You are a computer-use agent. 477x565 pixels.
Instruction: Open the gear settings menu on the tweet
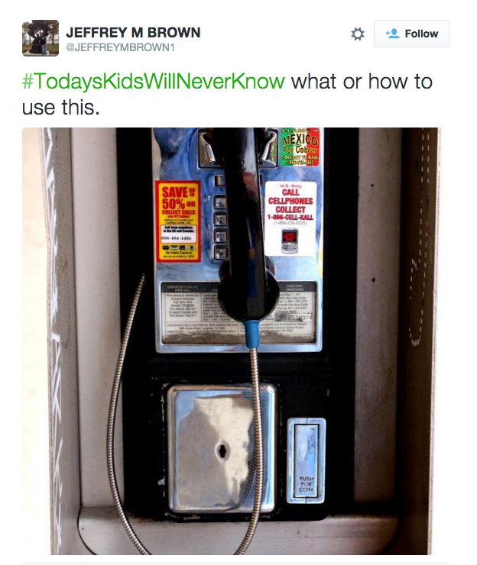(x=358, y=34)
